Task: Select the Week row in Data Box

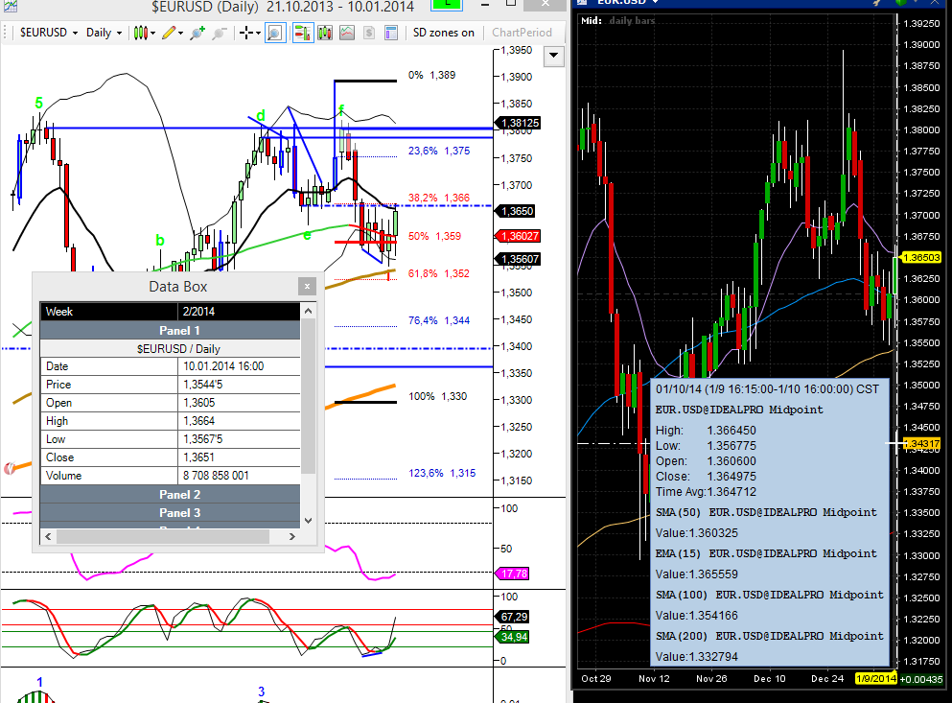Action: click(x=170, y=312)
